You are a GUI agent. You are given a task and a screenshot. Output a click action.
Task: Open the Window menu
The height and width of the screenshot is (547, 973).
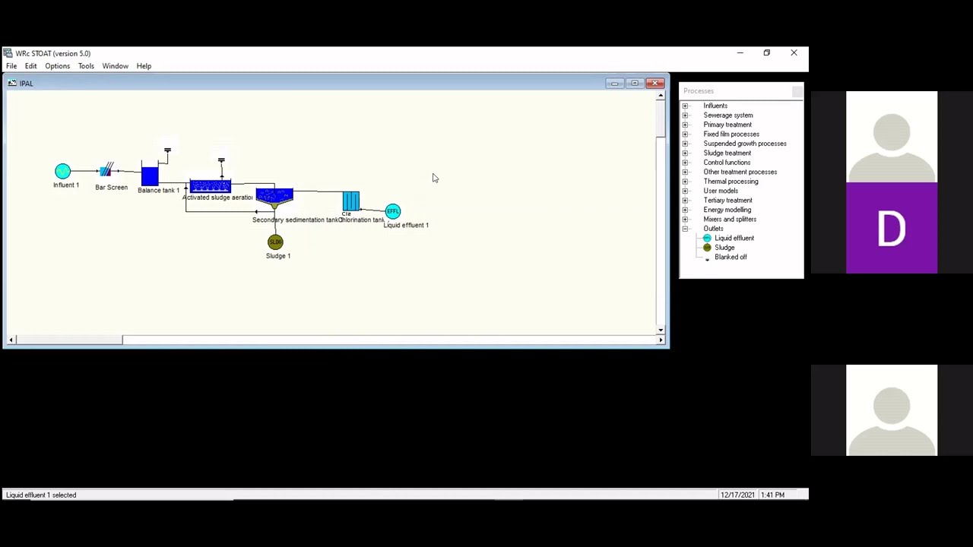(116, 66)
